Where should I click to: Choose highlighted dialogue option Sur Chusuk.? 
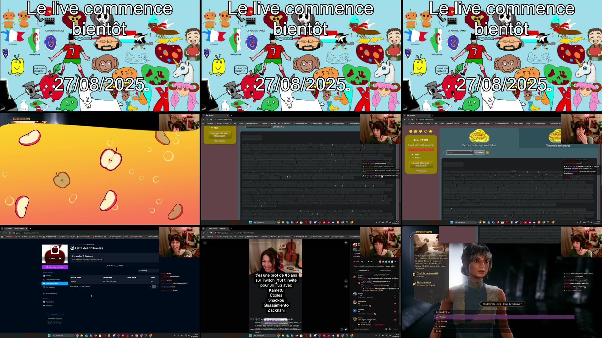pos(504,317)
